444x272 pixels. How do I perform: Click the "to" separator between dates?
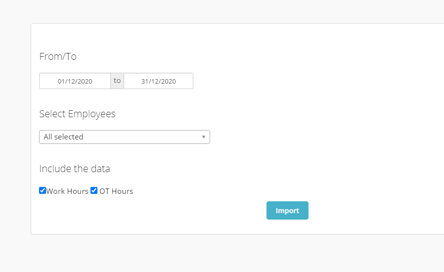point(117,81)
